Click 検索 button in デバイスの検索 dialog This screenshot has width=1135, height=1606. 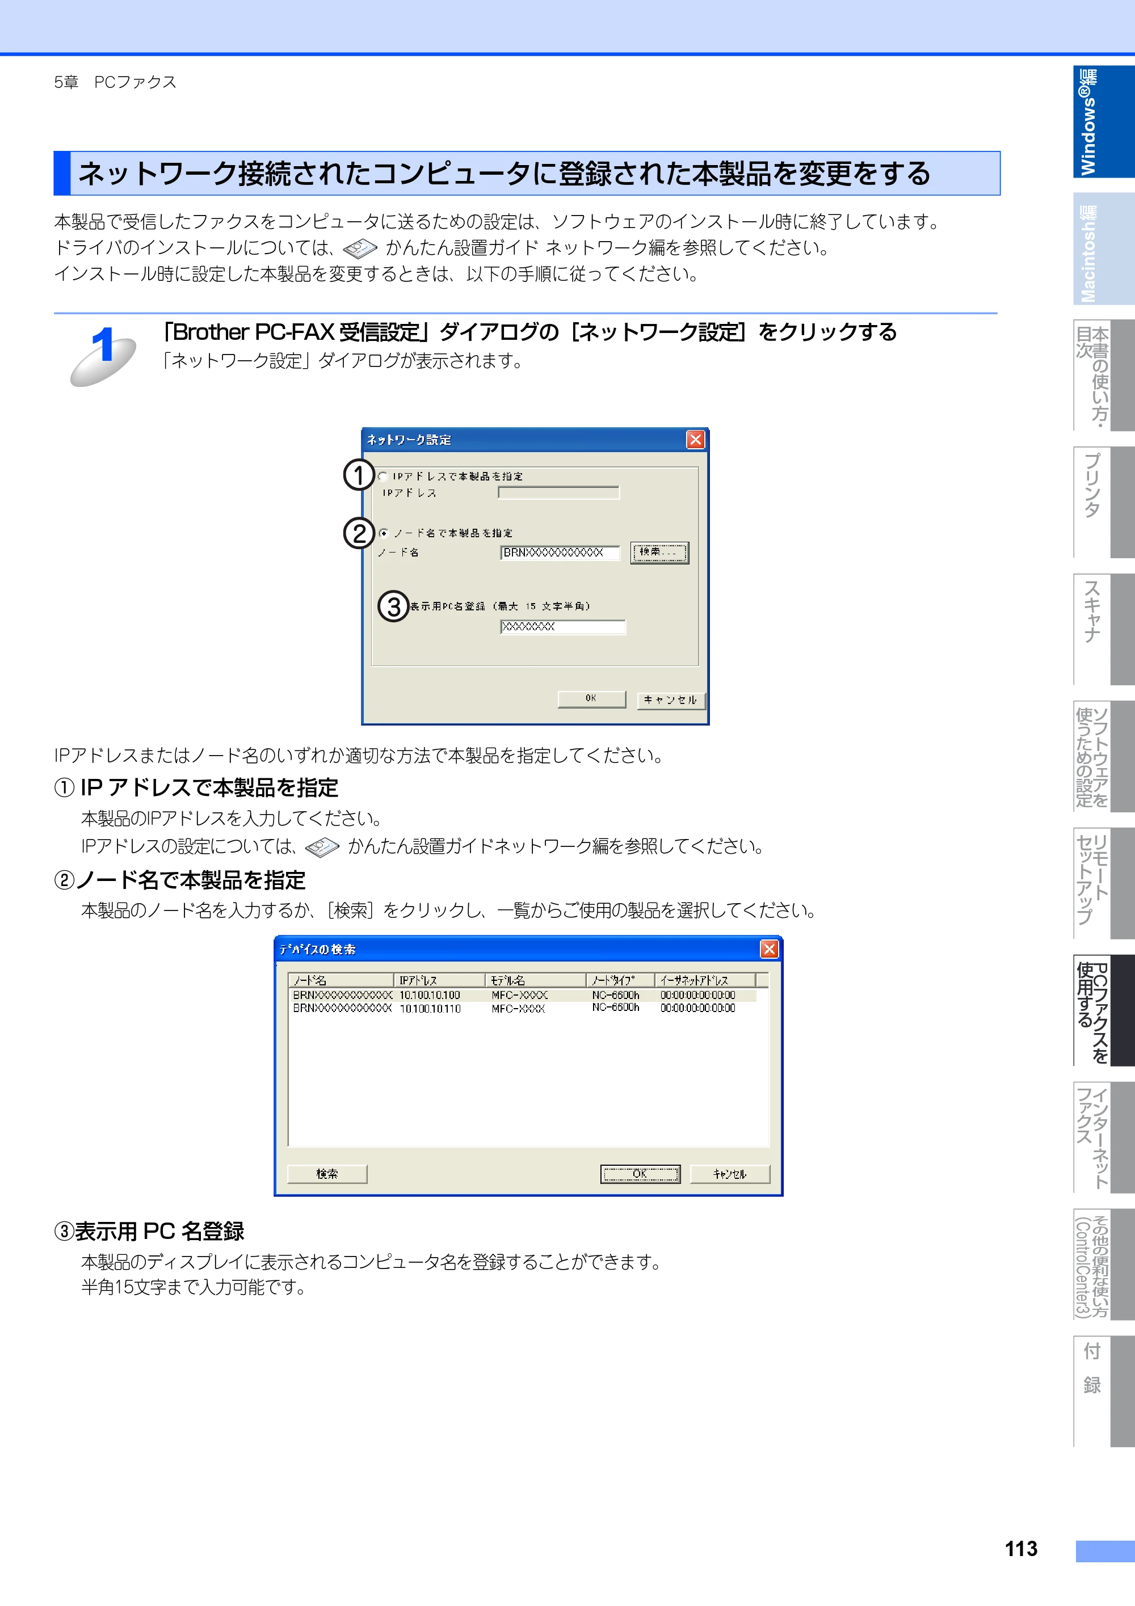pos(327,1174)
